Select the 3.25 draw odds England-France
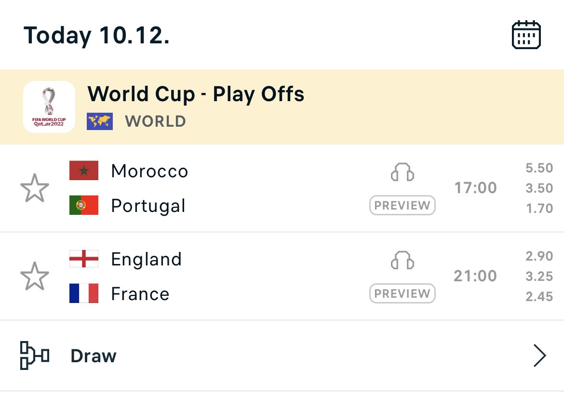This screenshot has width=564, height=395. (539, 276)
